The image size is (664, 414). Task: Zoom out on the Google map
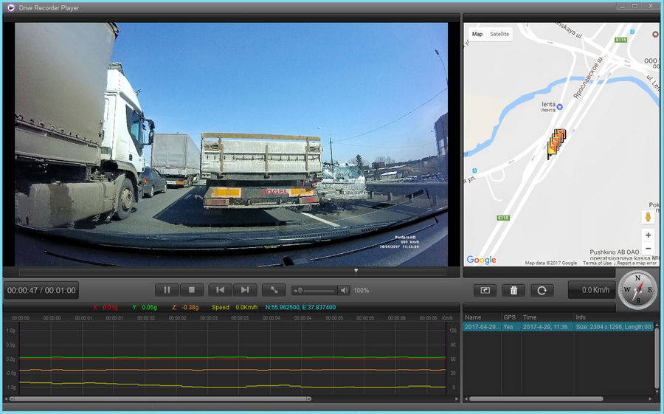click(648, 248)
